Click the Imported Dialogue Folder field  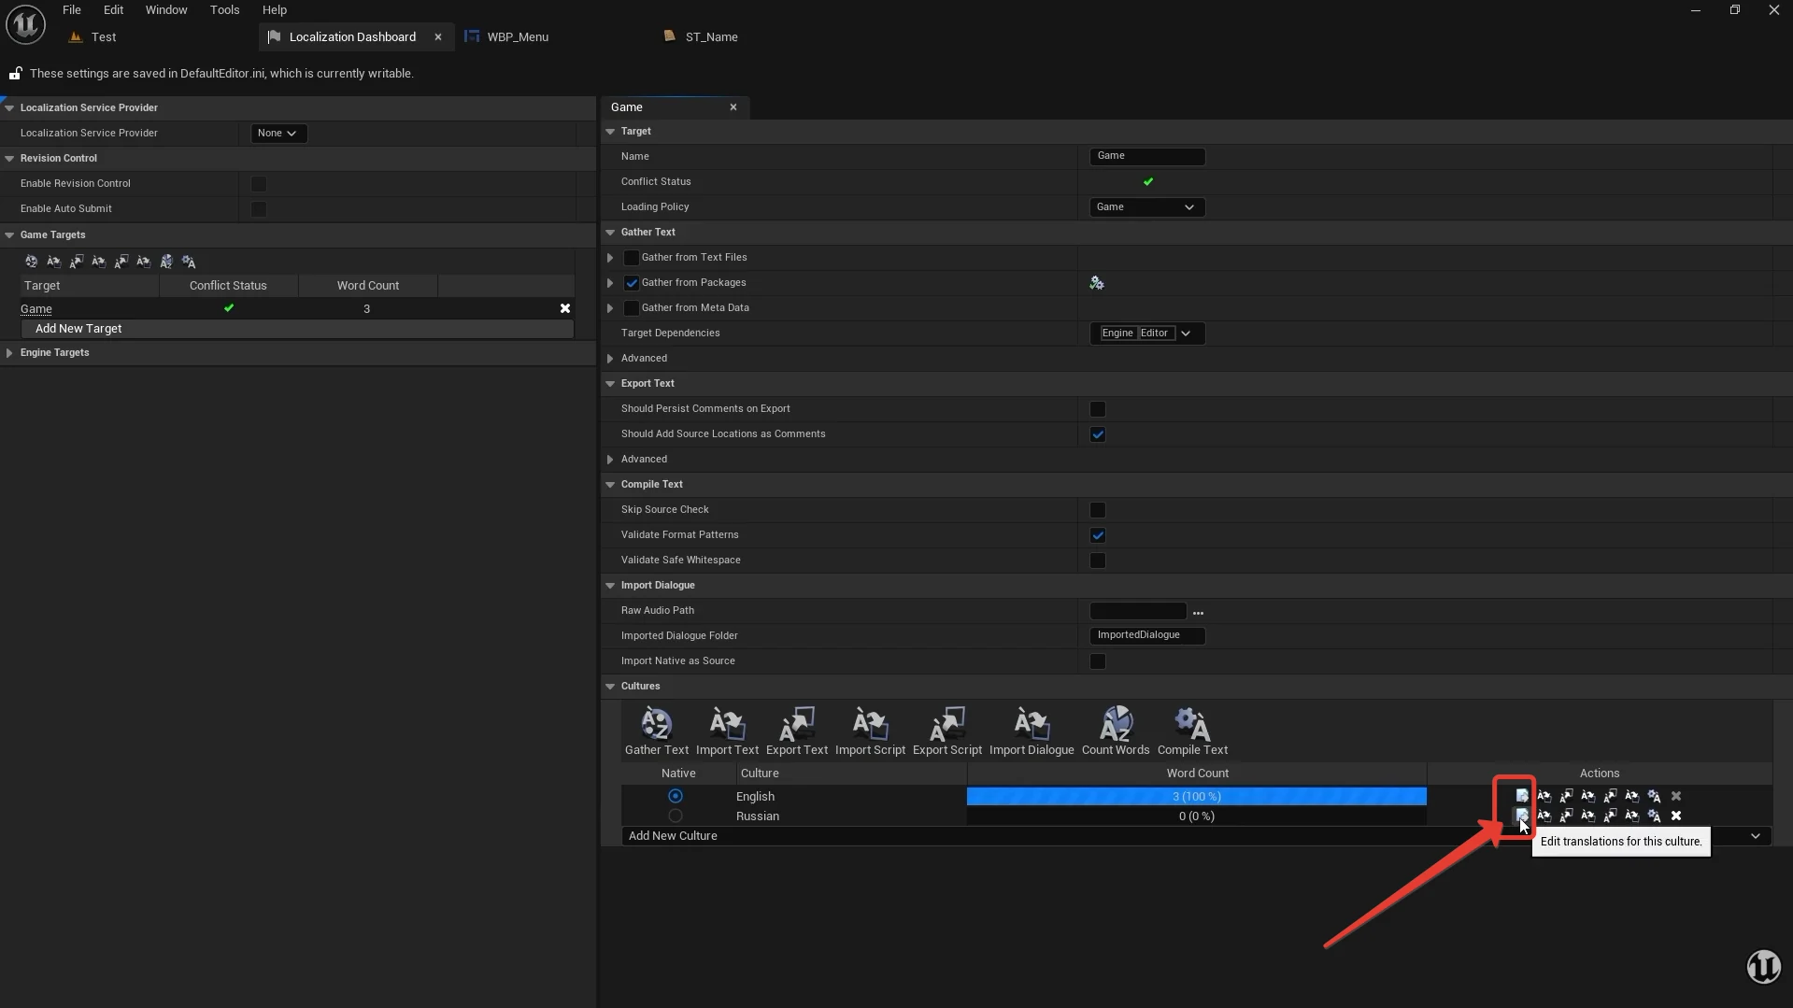pyautogui.click(x=1147, y=635)
